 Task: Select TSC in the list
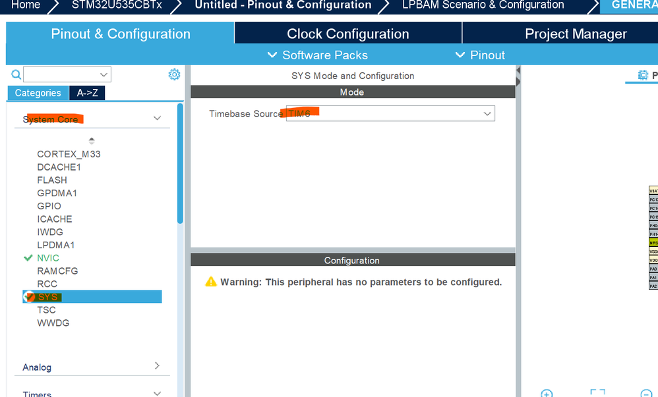(46, 310)
